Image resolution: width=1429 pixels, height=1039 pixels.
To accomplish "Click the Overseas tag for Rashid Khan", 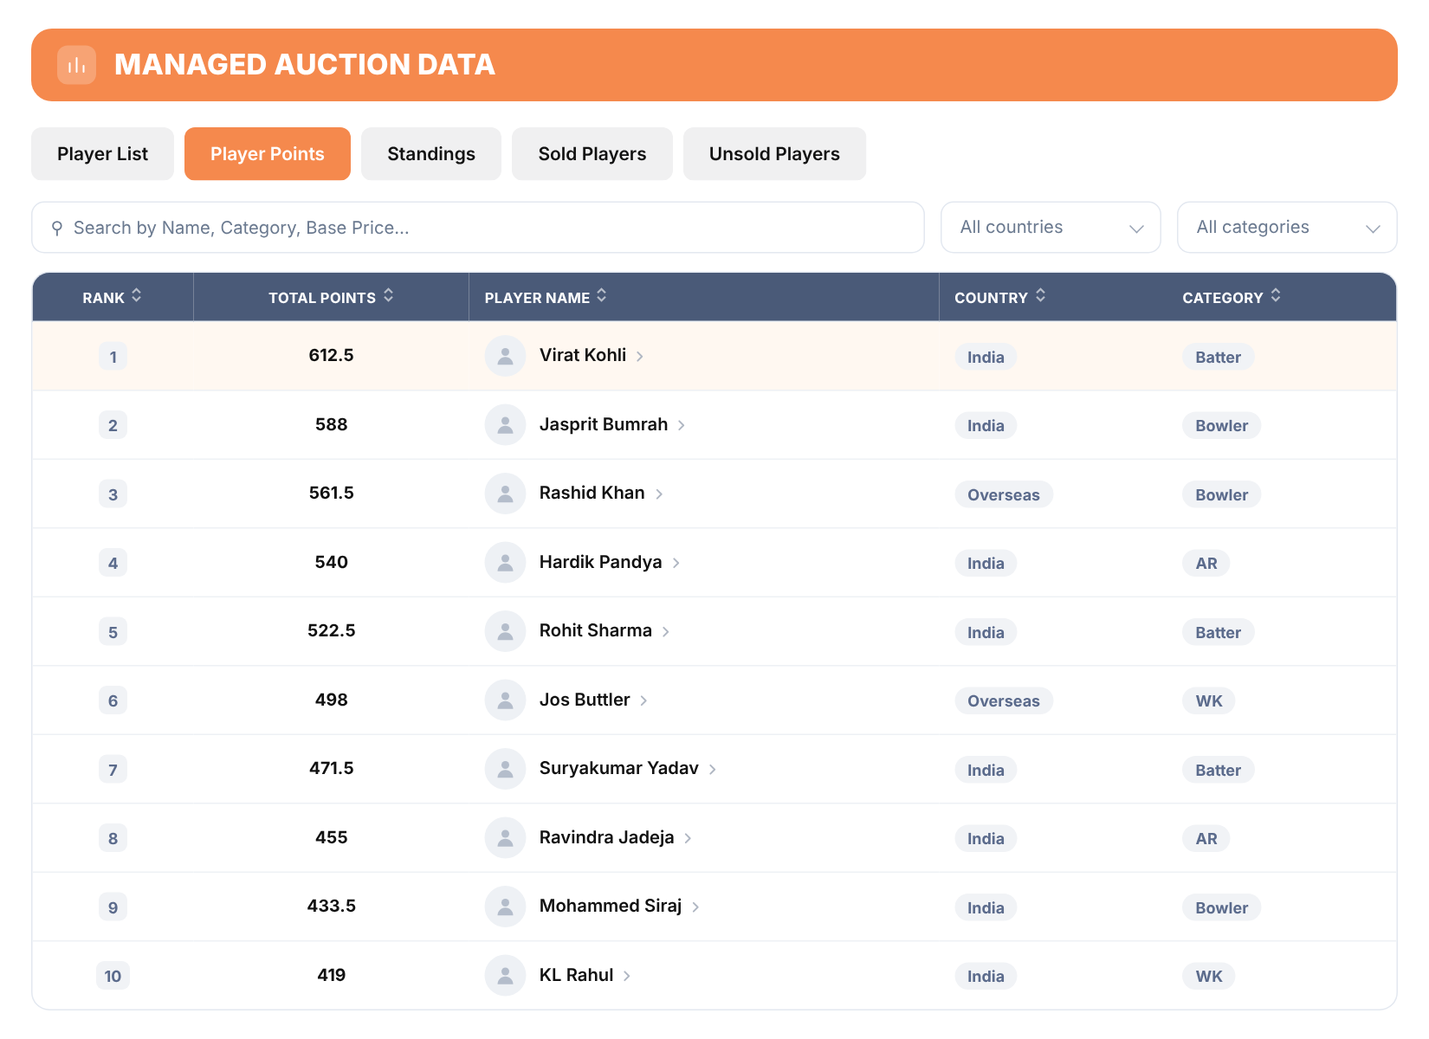I will click(1004, 494).
